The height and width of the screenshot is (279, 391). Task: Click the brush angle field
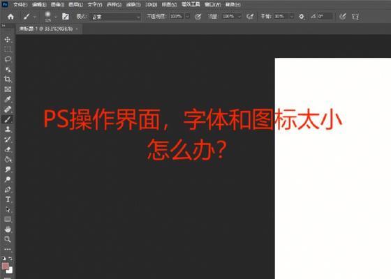pos(325,17)
